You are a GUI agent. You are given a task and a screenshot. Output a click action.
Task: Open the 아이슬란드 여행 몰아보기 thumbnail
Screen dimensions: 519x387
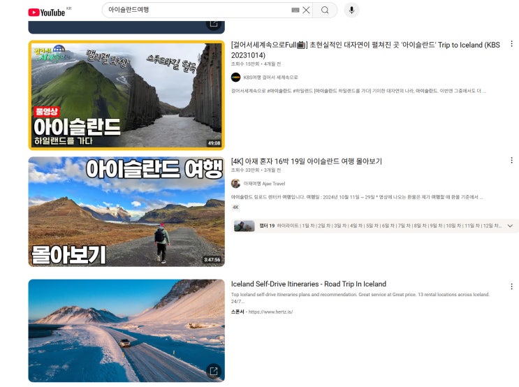click(126, 212)
